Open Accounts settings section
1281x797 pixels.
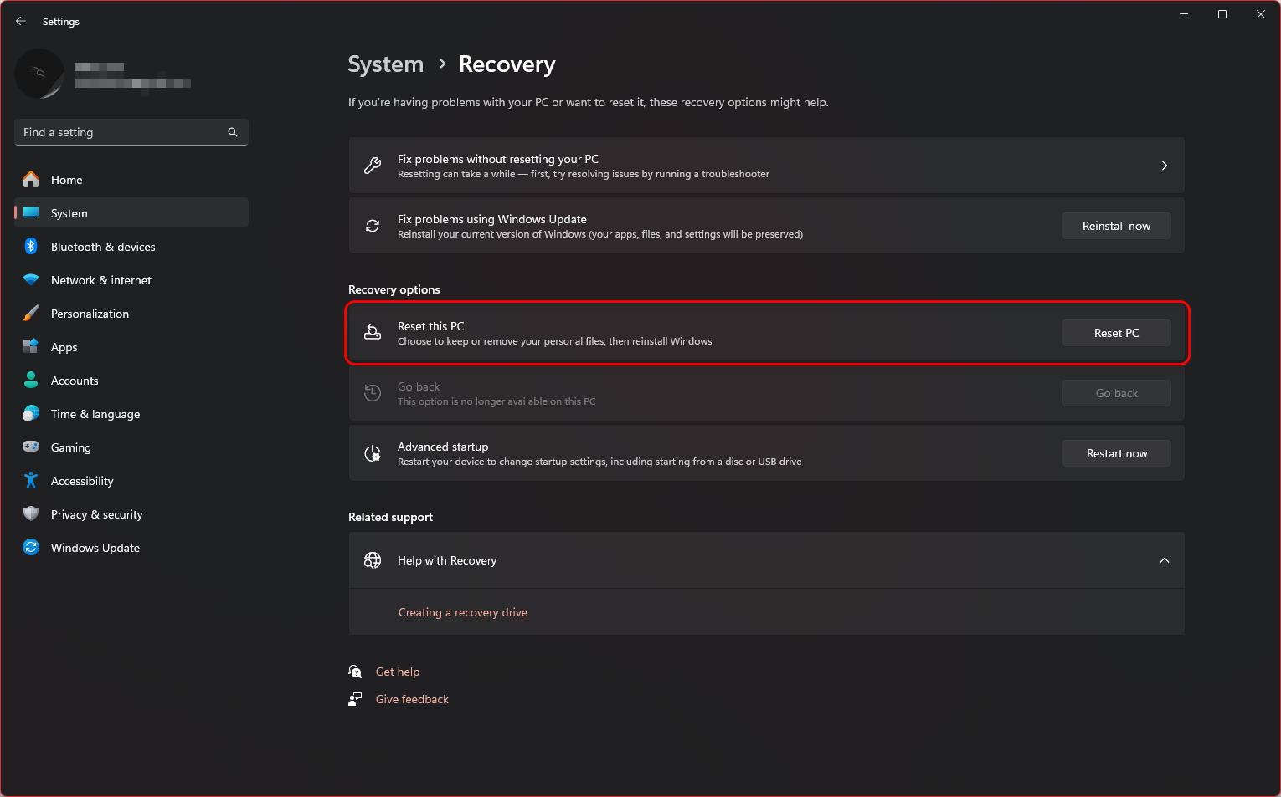point(75,381)
